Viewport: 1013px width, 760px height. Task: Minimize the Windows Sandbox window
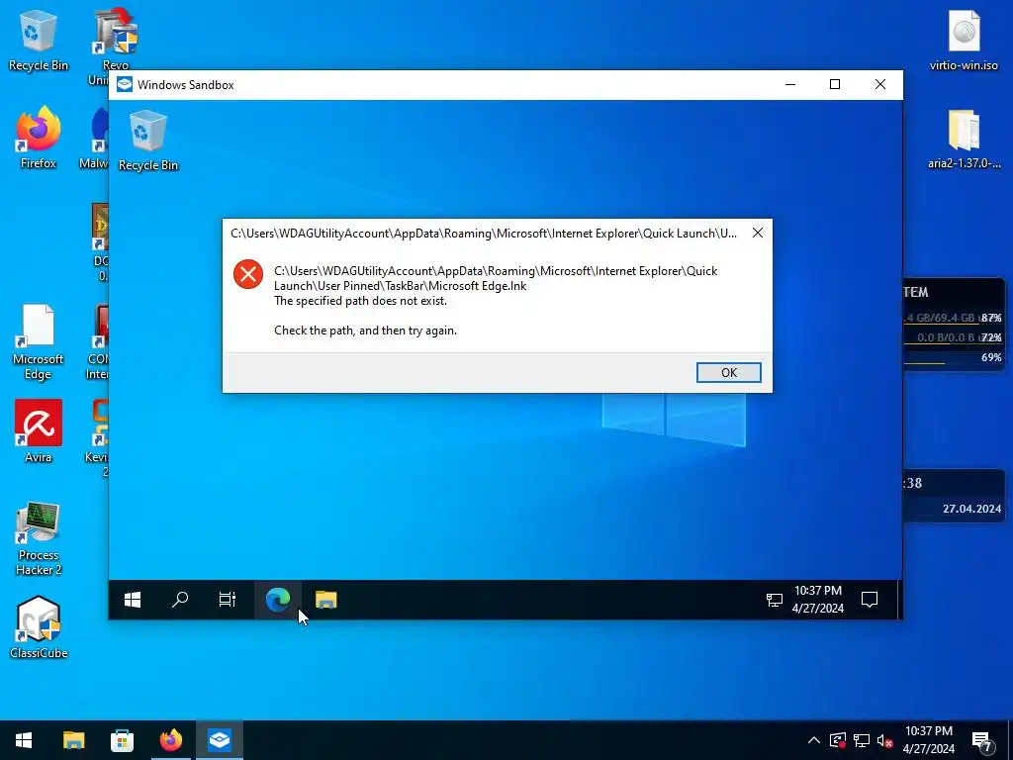click(x=790, y=85)
